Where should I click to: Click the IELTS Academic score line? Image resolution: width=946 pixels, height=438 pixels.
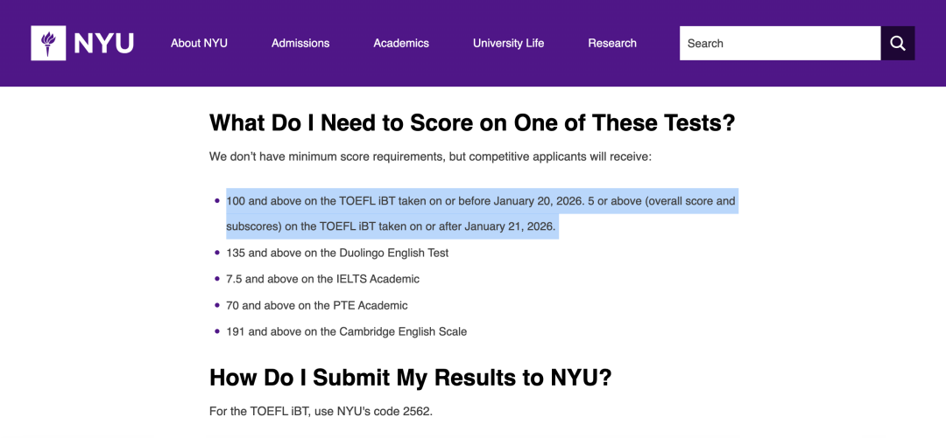point(322,279)
